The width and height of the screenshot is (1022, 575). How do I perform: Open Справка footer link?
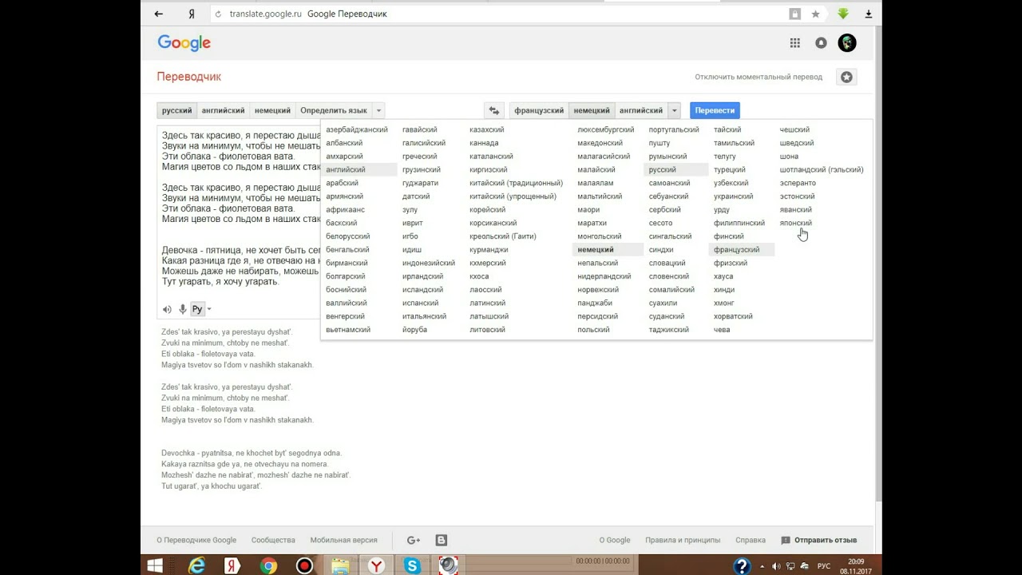[751, 540]
